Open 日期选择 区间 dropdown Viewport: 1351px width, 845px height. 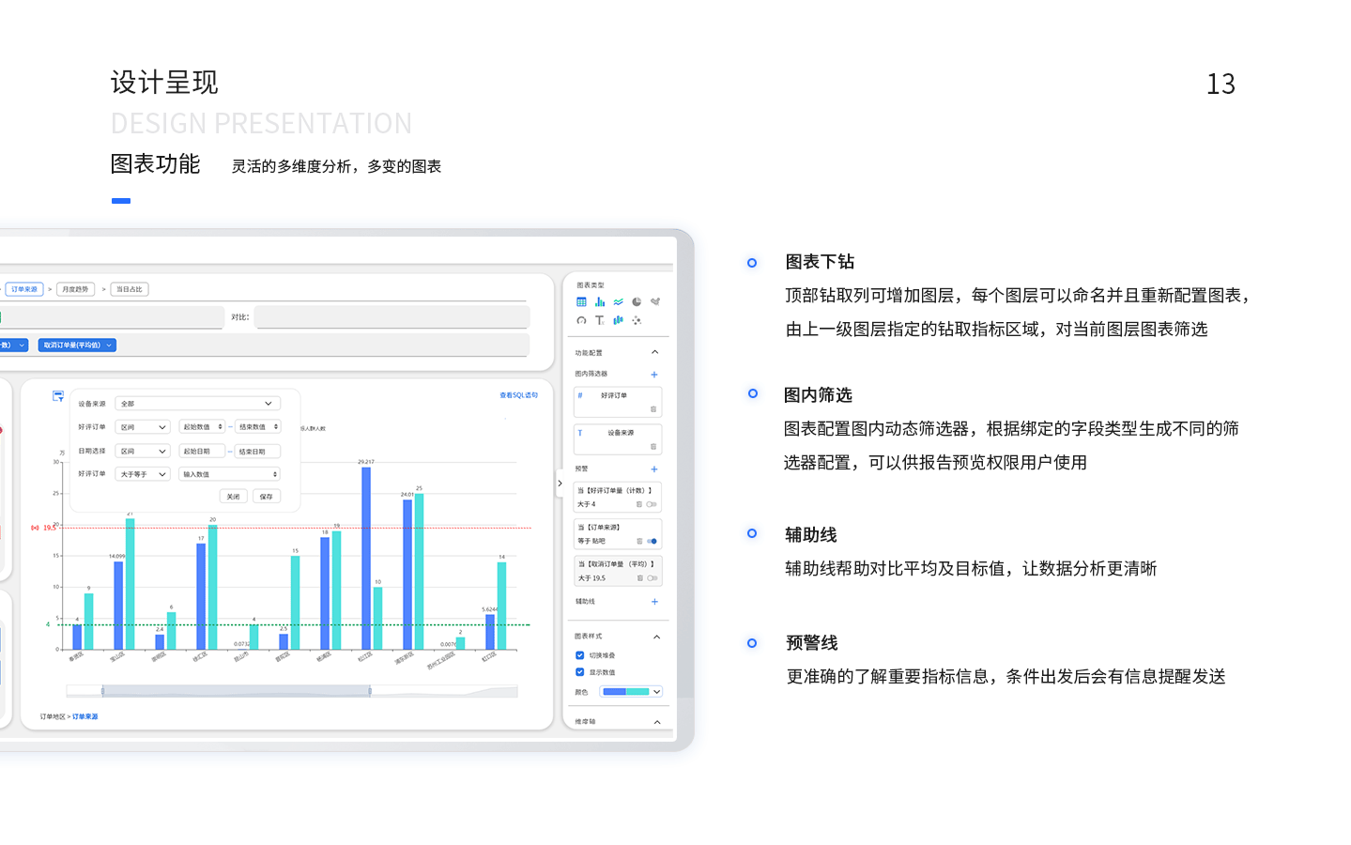(143, 452)
